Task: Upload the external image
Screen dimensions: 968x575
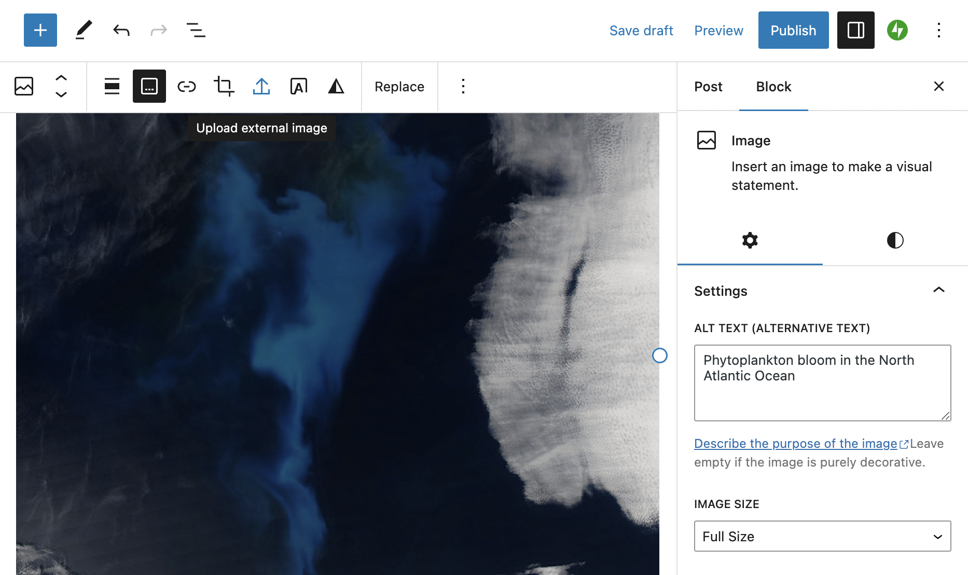Action: 261,86
